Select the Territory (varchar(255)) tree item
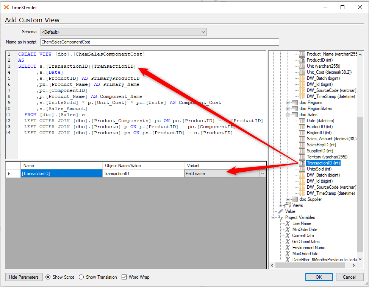The height and width of the screenshot is (287, 369). tap(327, 157)
